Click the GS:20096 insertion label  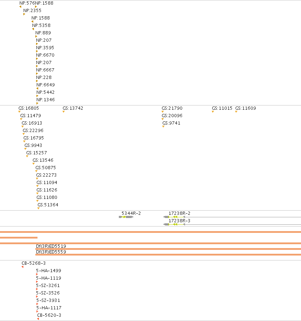pos(172,116)
